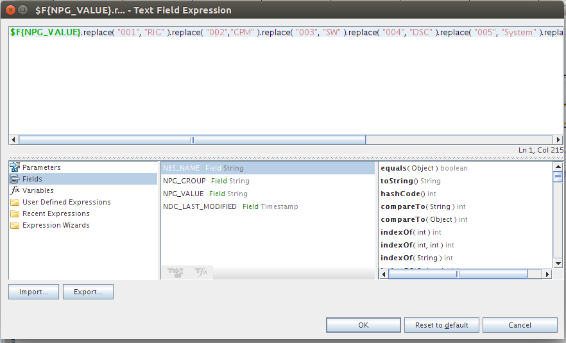Screen dimensions: 566x343
Task: Confirm the expression with OK
Action: pyautogui.click(x=363, y=325)
